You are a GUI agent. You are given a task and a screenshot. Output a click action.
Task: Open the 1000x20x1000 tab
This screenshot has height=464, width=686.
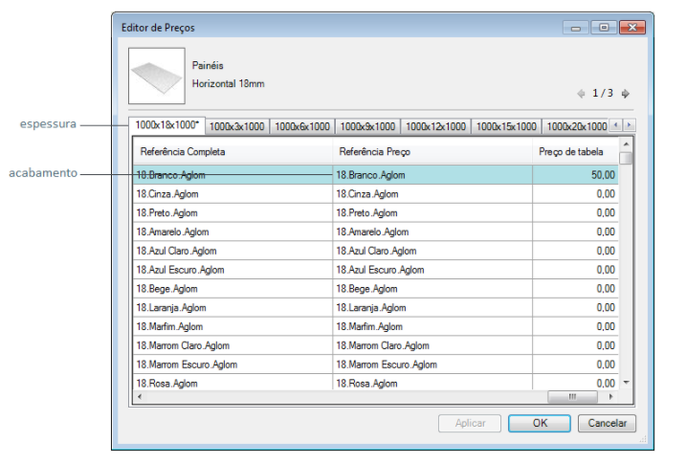(x=576, y=126)
